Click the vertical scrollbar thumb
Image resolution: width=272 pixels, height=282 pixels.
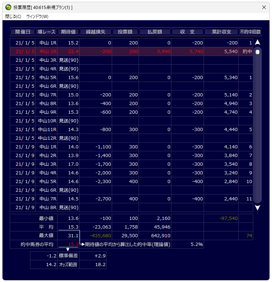pos(258,52)
